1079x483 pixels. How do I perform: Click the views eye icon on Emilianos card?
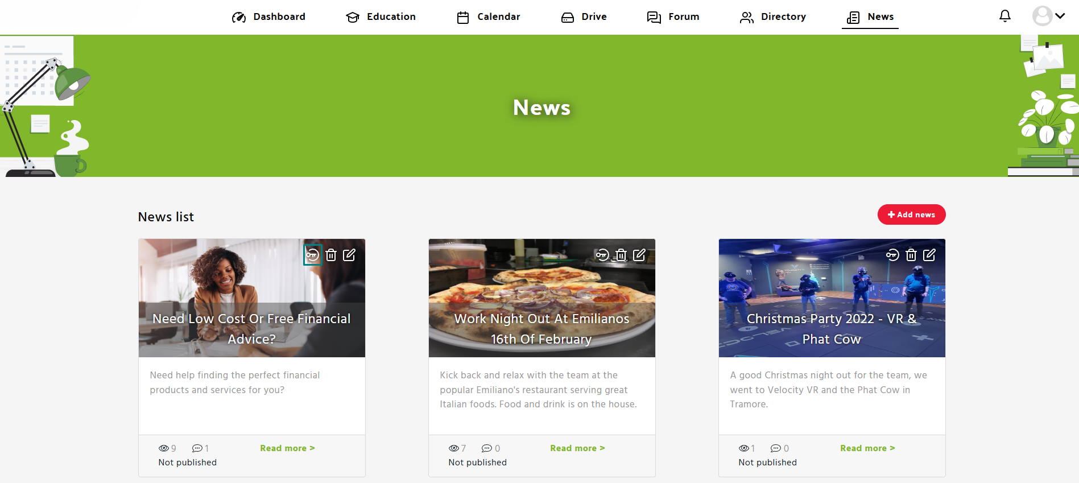click(x=453, y=448)
